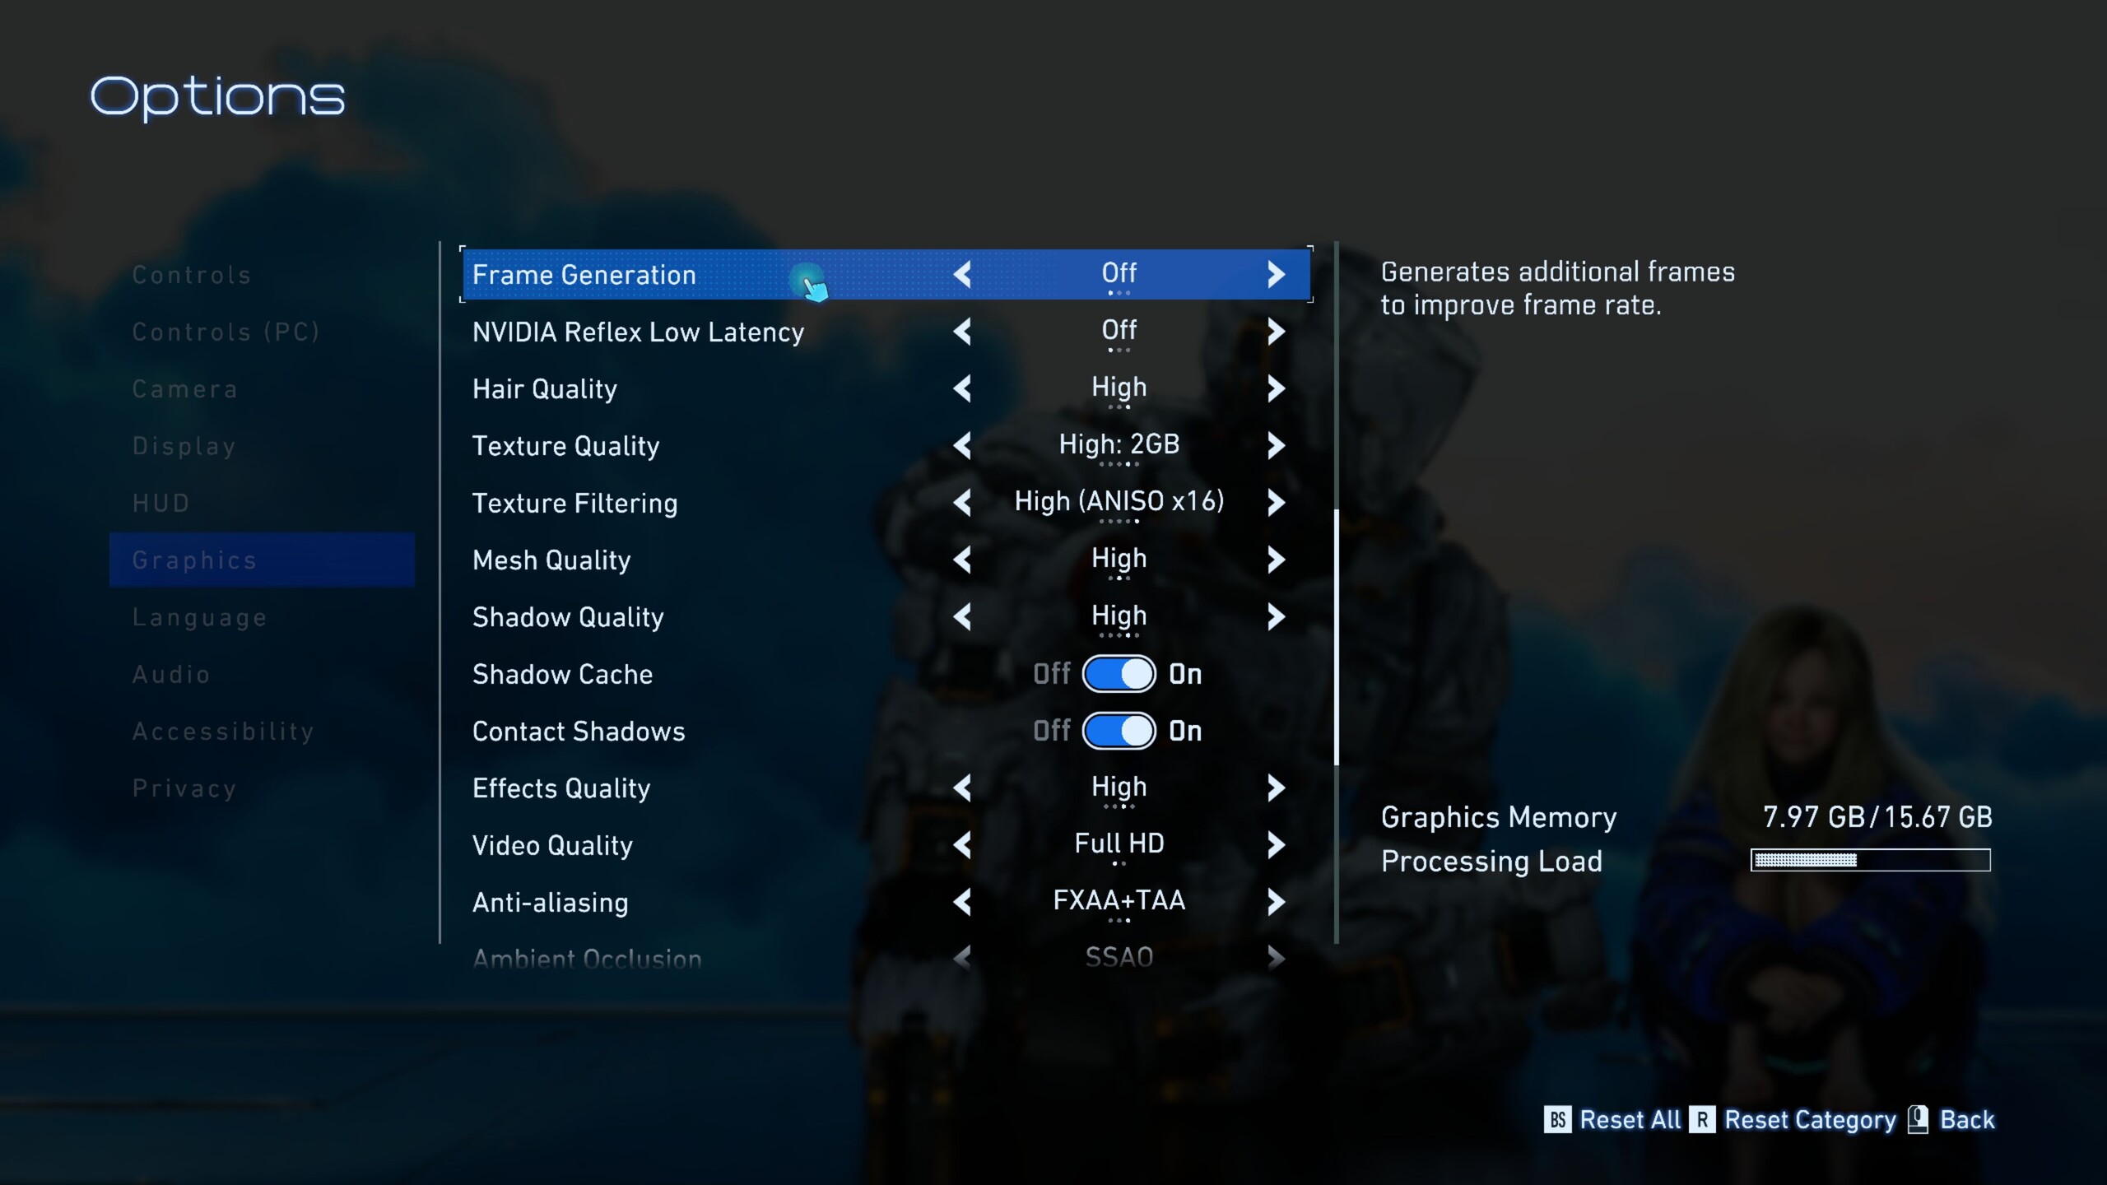2107x1185 pixels.
Task: Increase Hair Quality with right arrow
Action: coord(1276,388)
